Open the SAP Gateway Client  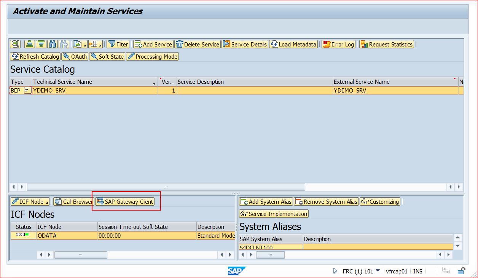126,201
